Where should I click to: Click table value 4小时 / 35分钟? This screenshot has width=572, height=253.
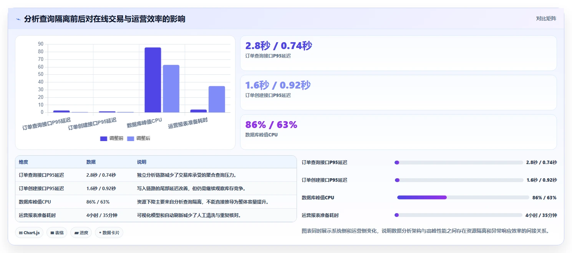pyautogui.click(x=102, y=215)
